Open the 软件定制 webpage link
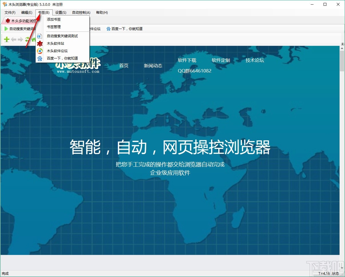345x277 pixels. coord(221,60)
